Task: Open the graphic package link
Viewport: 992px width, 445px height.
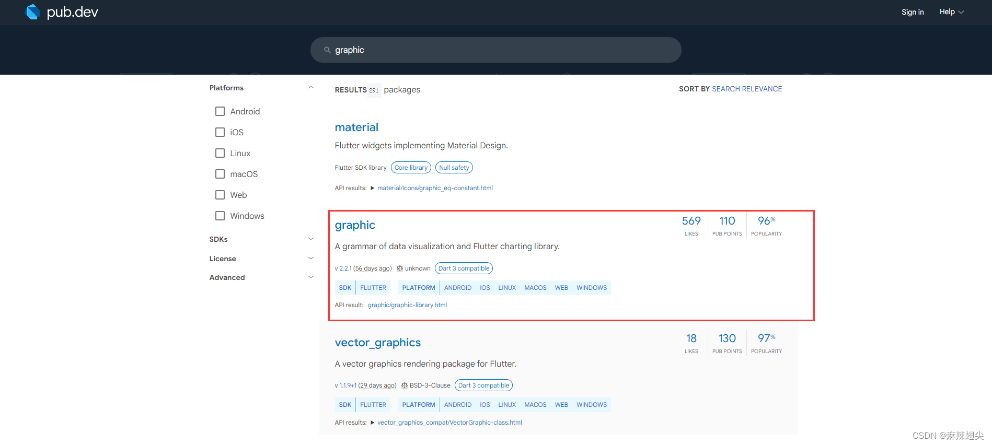Action: (x=355, y=225)
